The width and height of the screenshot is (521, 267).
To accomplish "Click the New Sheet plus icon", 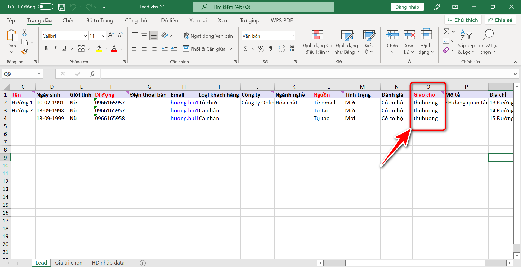I will pyautogui.click(x=143, y=263).
